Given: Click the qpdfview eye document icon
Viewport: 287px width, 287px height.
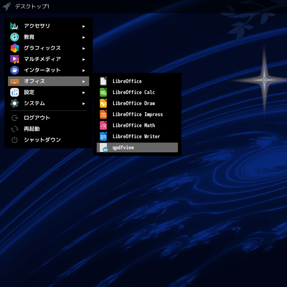Looking at the screenshot, I should [104, 147].
